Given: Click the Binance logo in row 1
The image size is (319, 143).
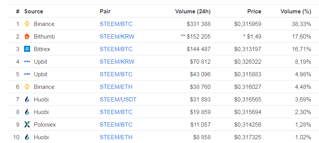Looking at the screenshot, I should click(x=27, y=24).
